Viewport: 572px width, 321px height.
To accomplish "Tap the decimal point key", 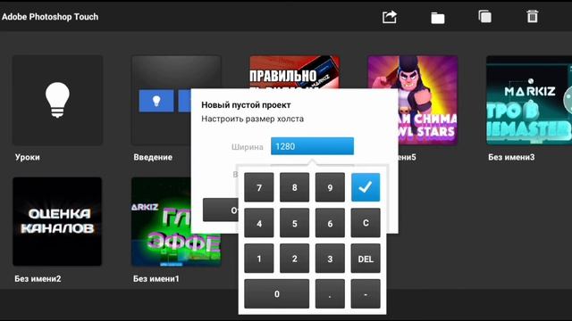I will click(x=330, y=294).
